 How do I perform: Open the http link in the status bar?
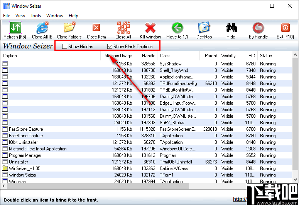(240, 199)
